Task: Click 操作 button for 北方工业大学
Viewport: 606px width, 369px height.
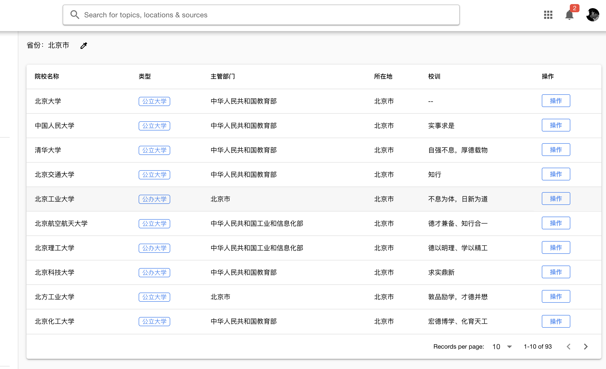Action: [x=556, y=297]
